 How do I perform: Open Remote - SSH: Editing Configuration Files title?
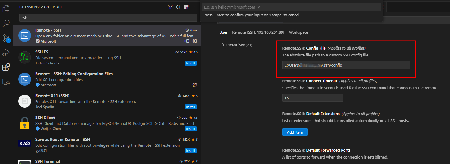tap(74, 74)
